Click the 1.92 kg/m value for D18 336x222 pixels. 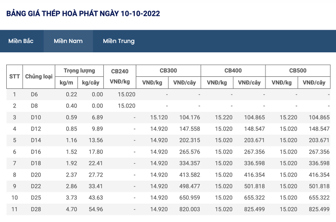coord(72,164)
